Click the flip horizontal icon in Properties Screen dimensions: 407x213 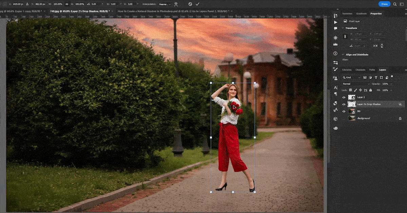(375, 46)
